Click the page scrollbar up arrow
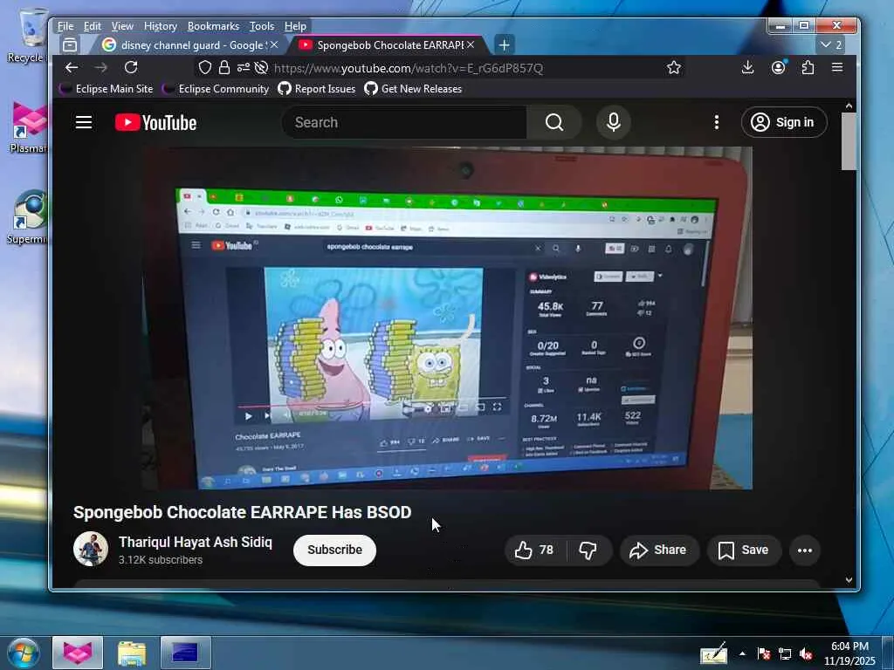This screenshot has height=670, width=894. click(849, 106)
